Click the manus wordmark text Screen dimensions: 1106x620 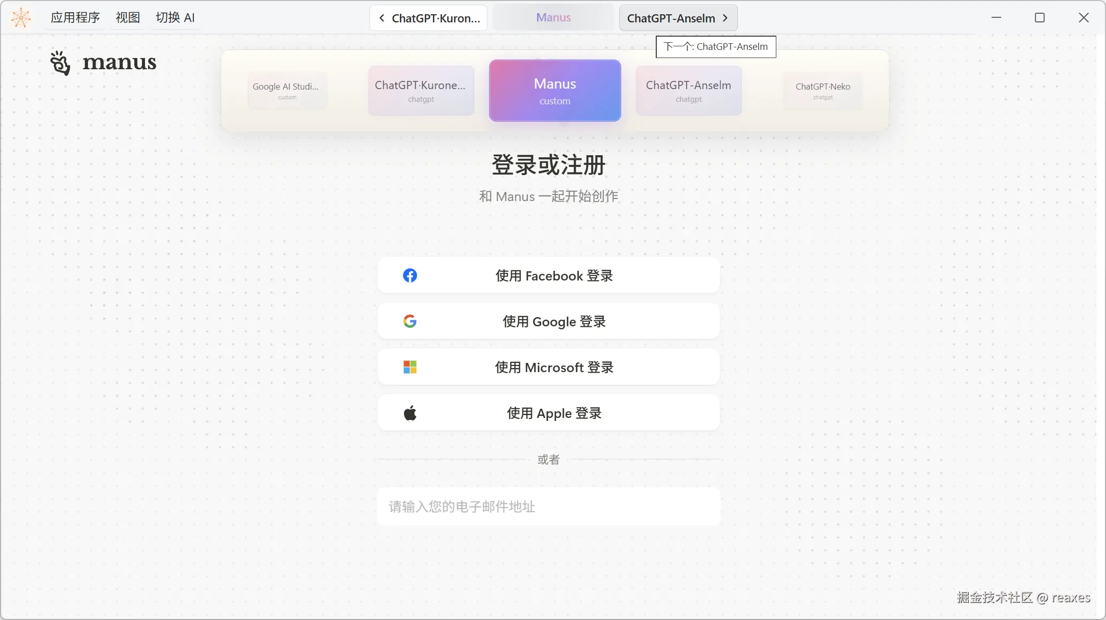(120, 63)
